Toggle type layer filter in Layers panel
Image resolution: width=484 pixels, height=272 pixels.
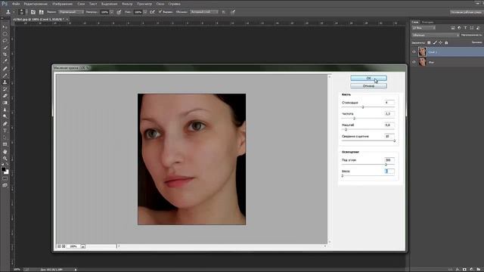click(x=465, y=28)
